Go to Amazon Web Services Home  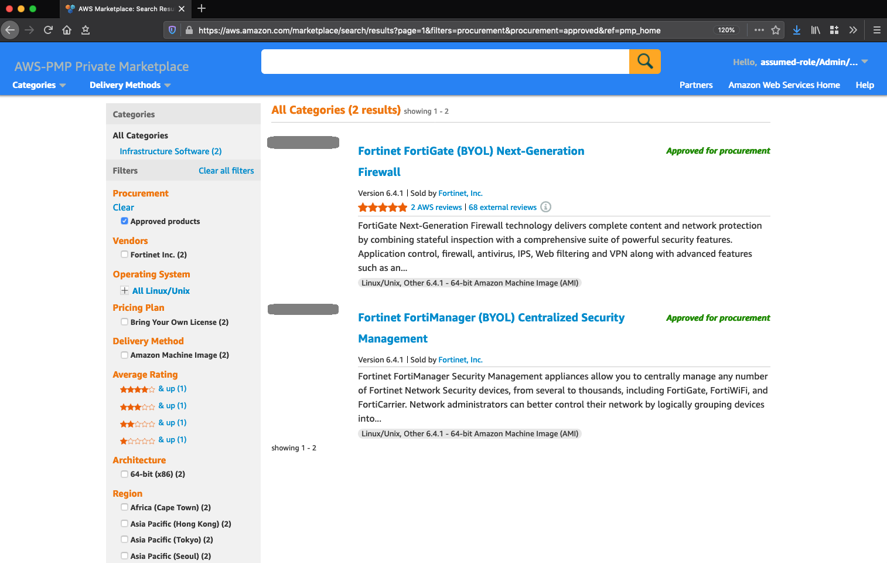coord(784,85)
